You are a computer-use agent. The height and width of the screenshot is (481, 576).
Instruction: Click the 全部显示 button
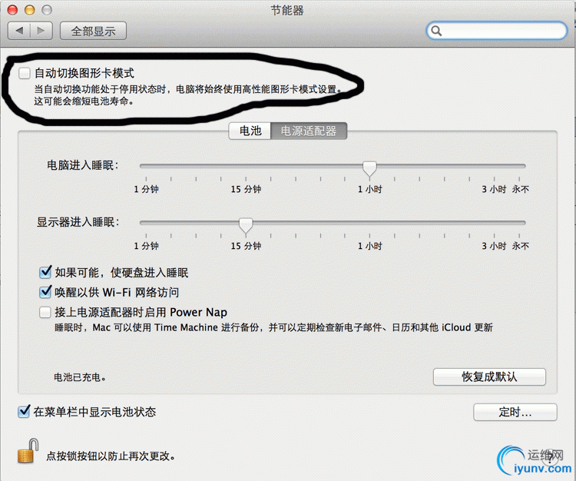point(93,31)
